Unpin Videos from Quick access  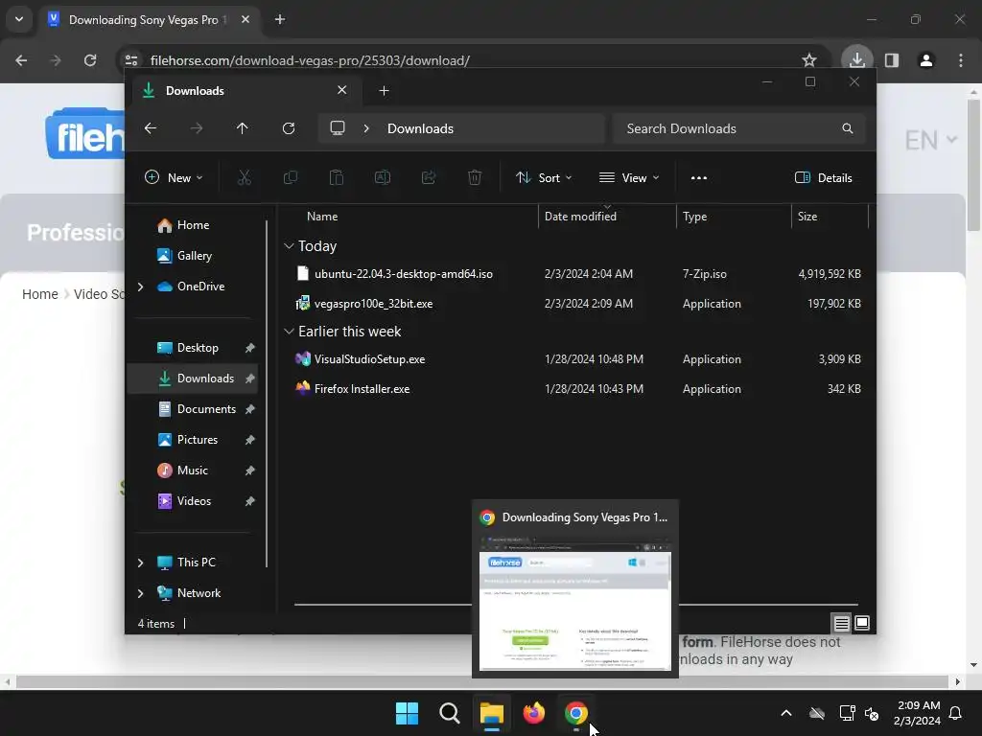click(250, 501)
